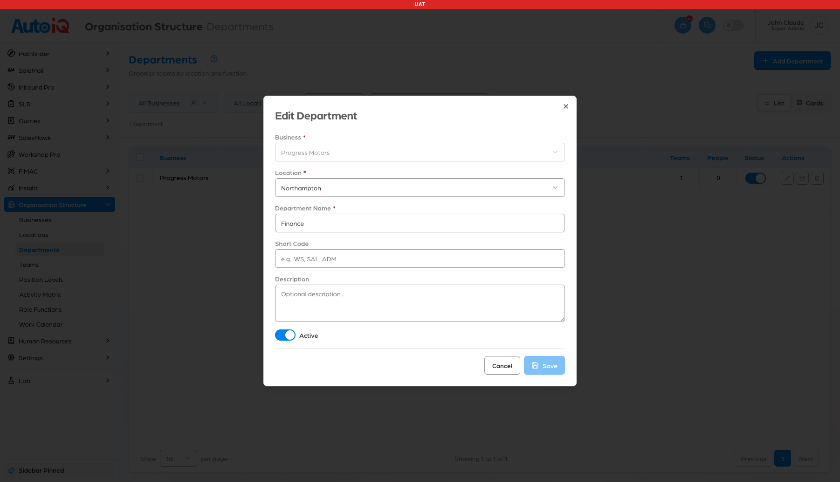Toggle the Active switch in dialog

click(285, 335)
